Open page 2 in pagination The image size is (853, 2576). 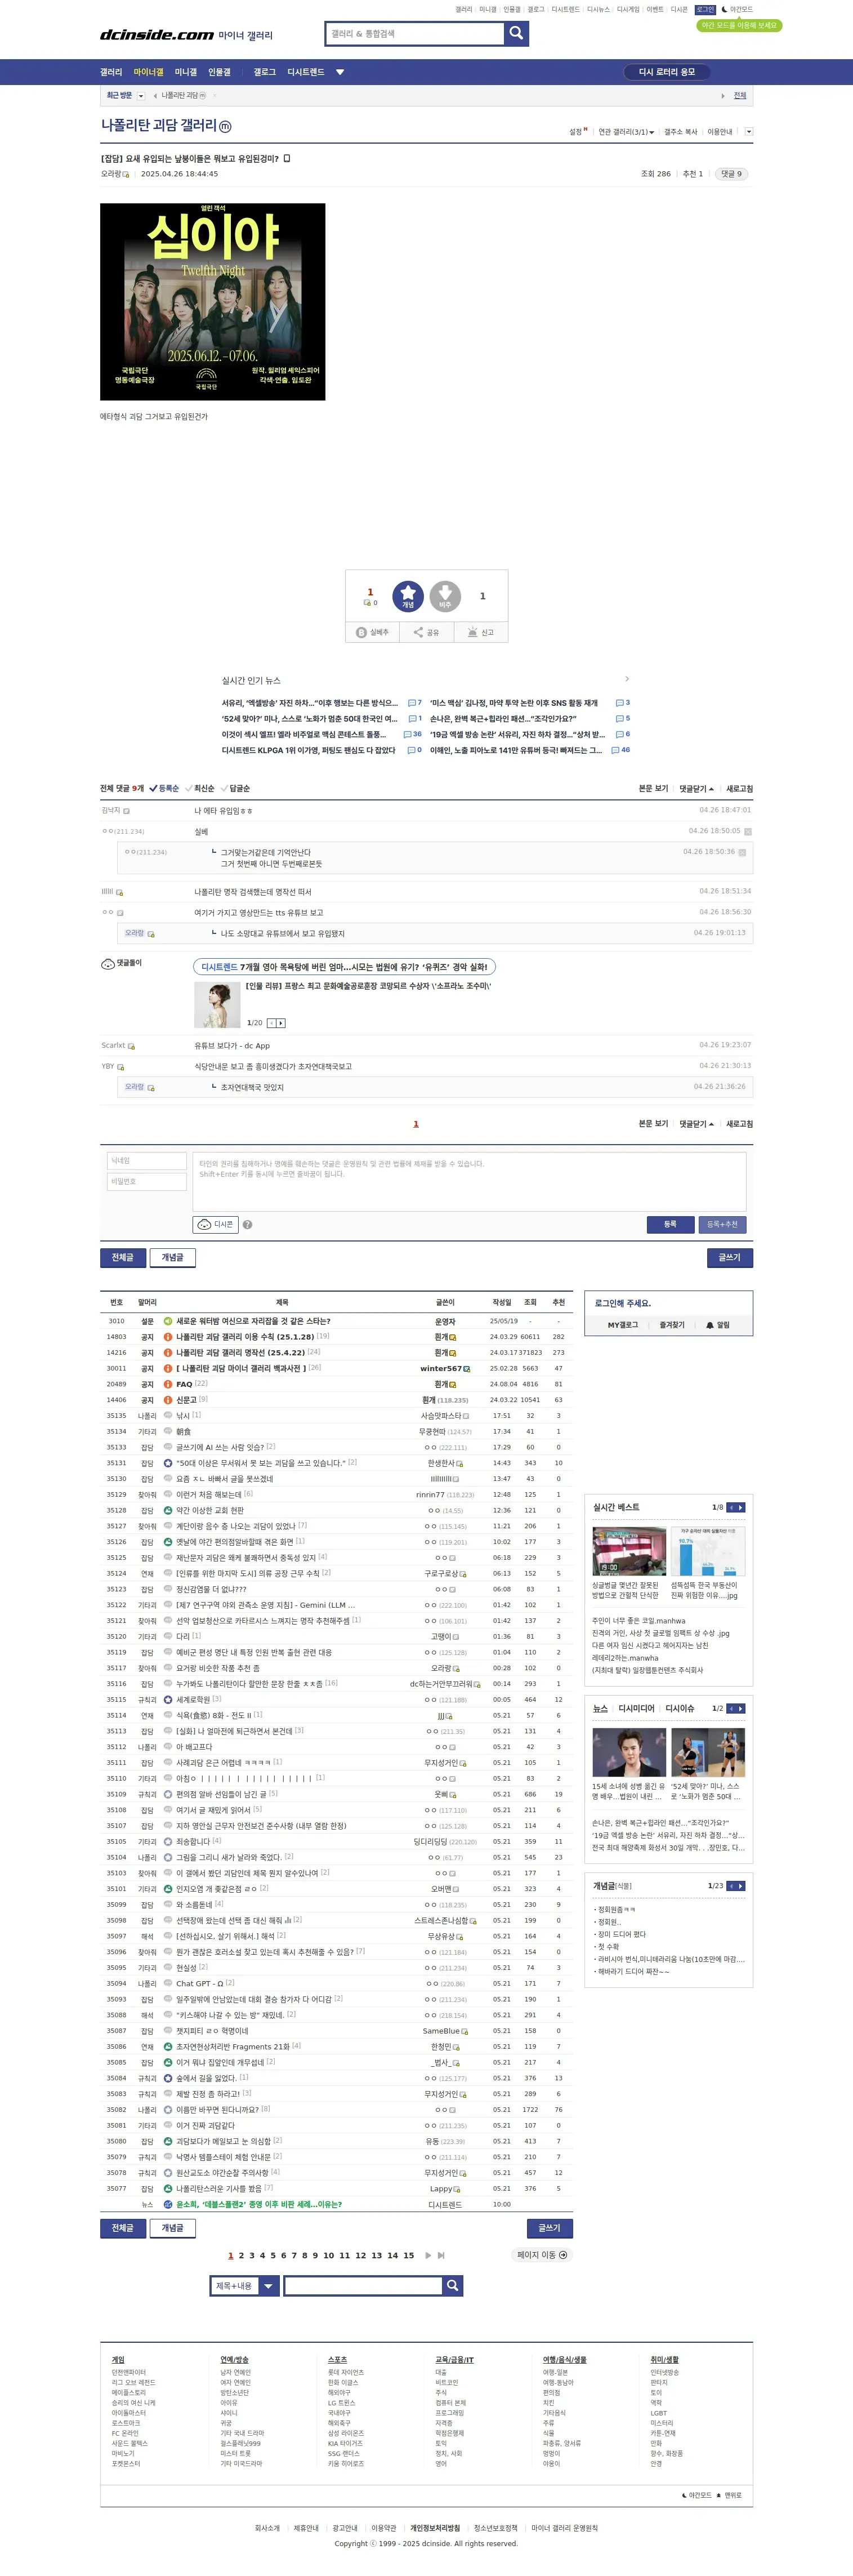coord(241,2255)
